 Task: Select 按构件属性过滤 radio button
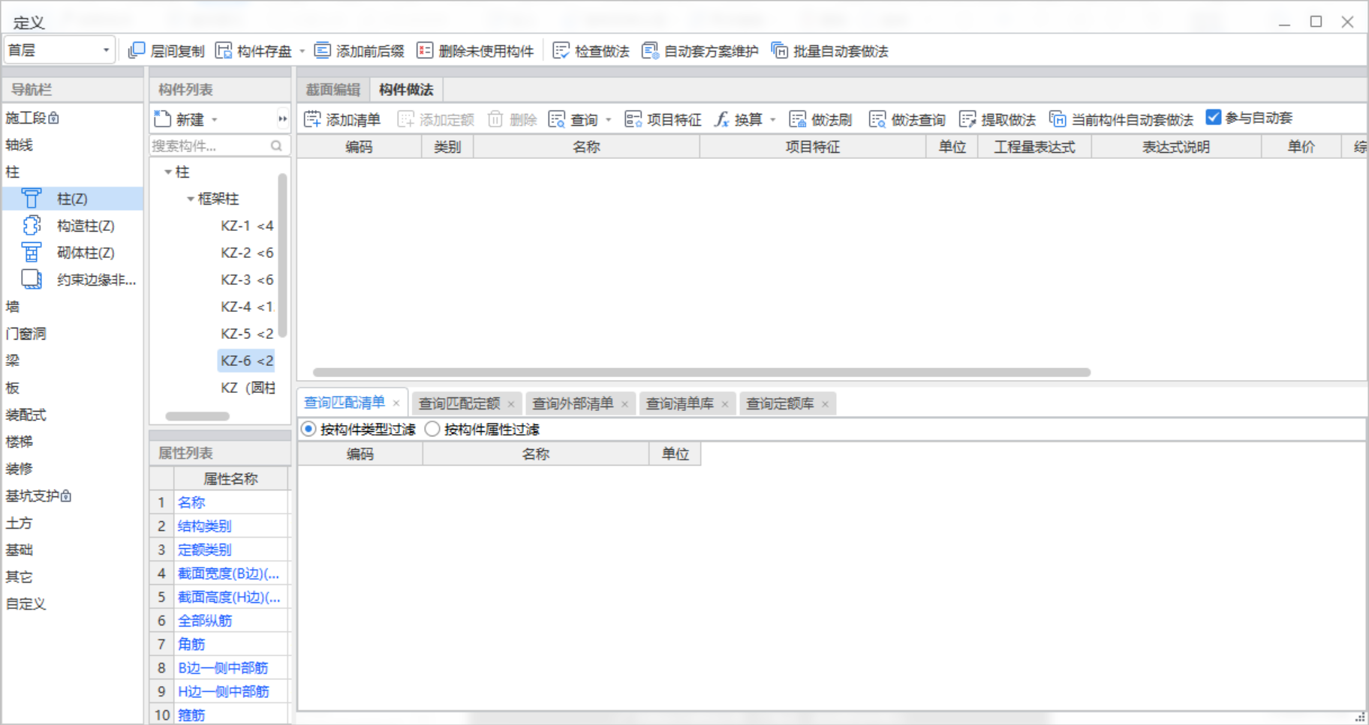pos(432,429)
